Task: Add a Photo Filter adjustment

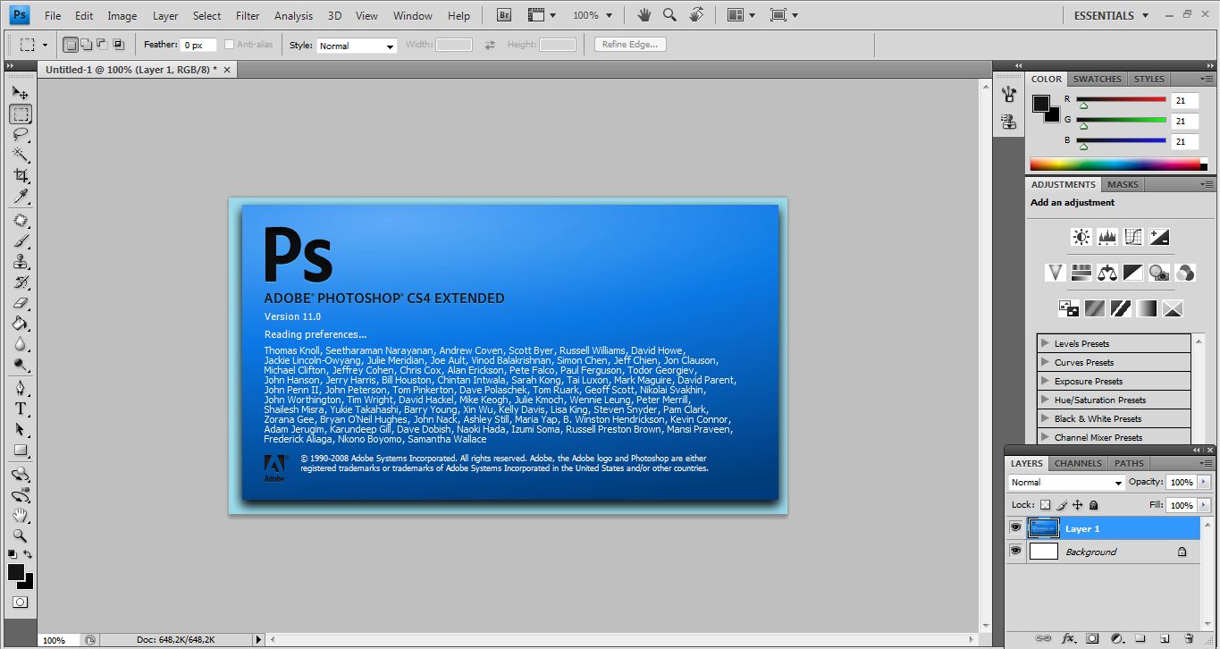Action: click(x=1159, y=273)
